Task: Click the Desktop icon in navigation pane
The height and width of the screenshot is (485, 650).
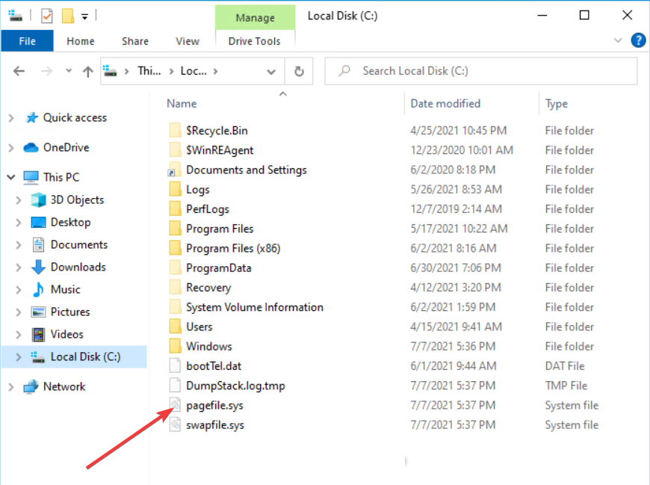Action: tap(39, 223)
